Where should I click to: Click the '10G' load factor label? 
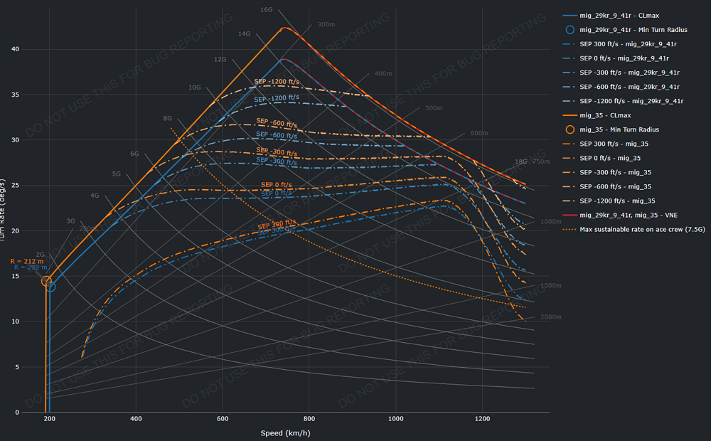point(195,87)
